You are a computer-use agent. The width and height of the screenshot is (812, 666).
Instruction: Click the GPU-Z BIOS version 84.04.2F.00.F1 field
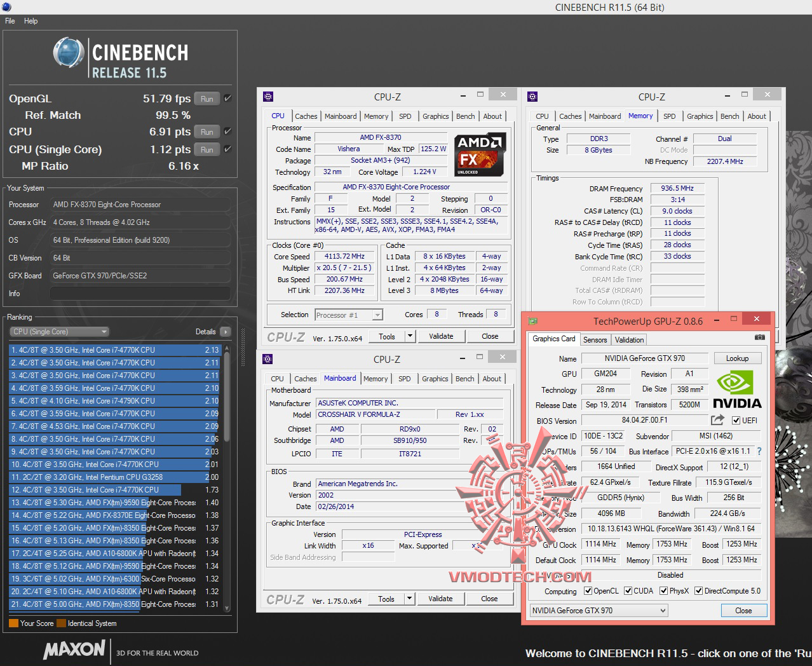pos(644,420)
